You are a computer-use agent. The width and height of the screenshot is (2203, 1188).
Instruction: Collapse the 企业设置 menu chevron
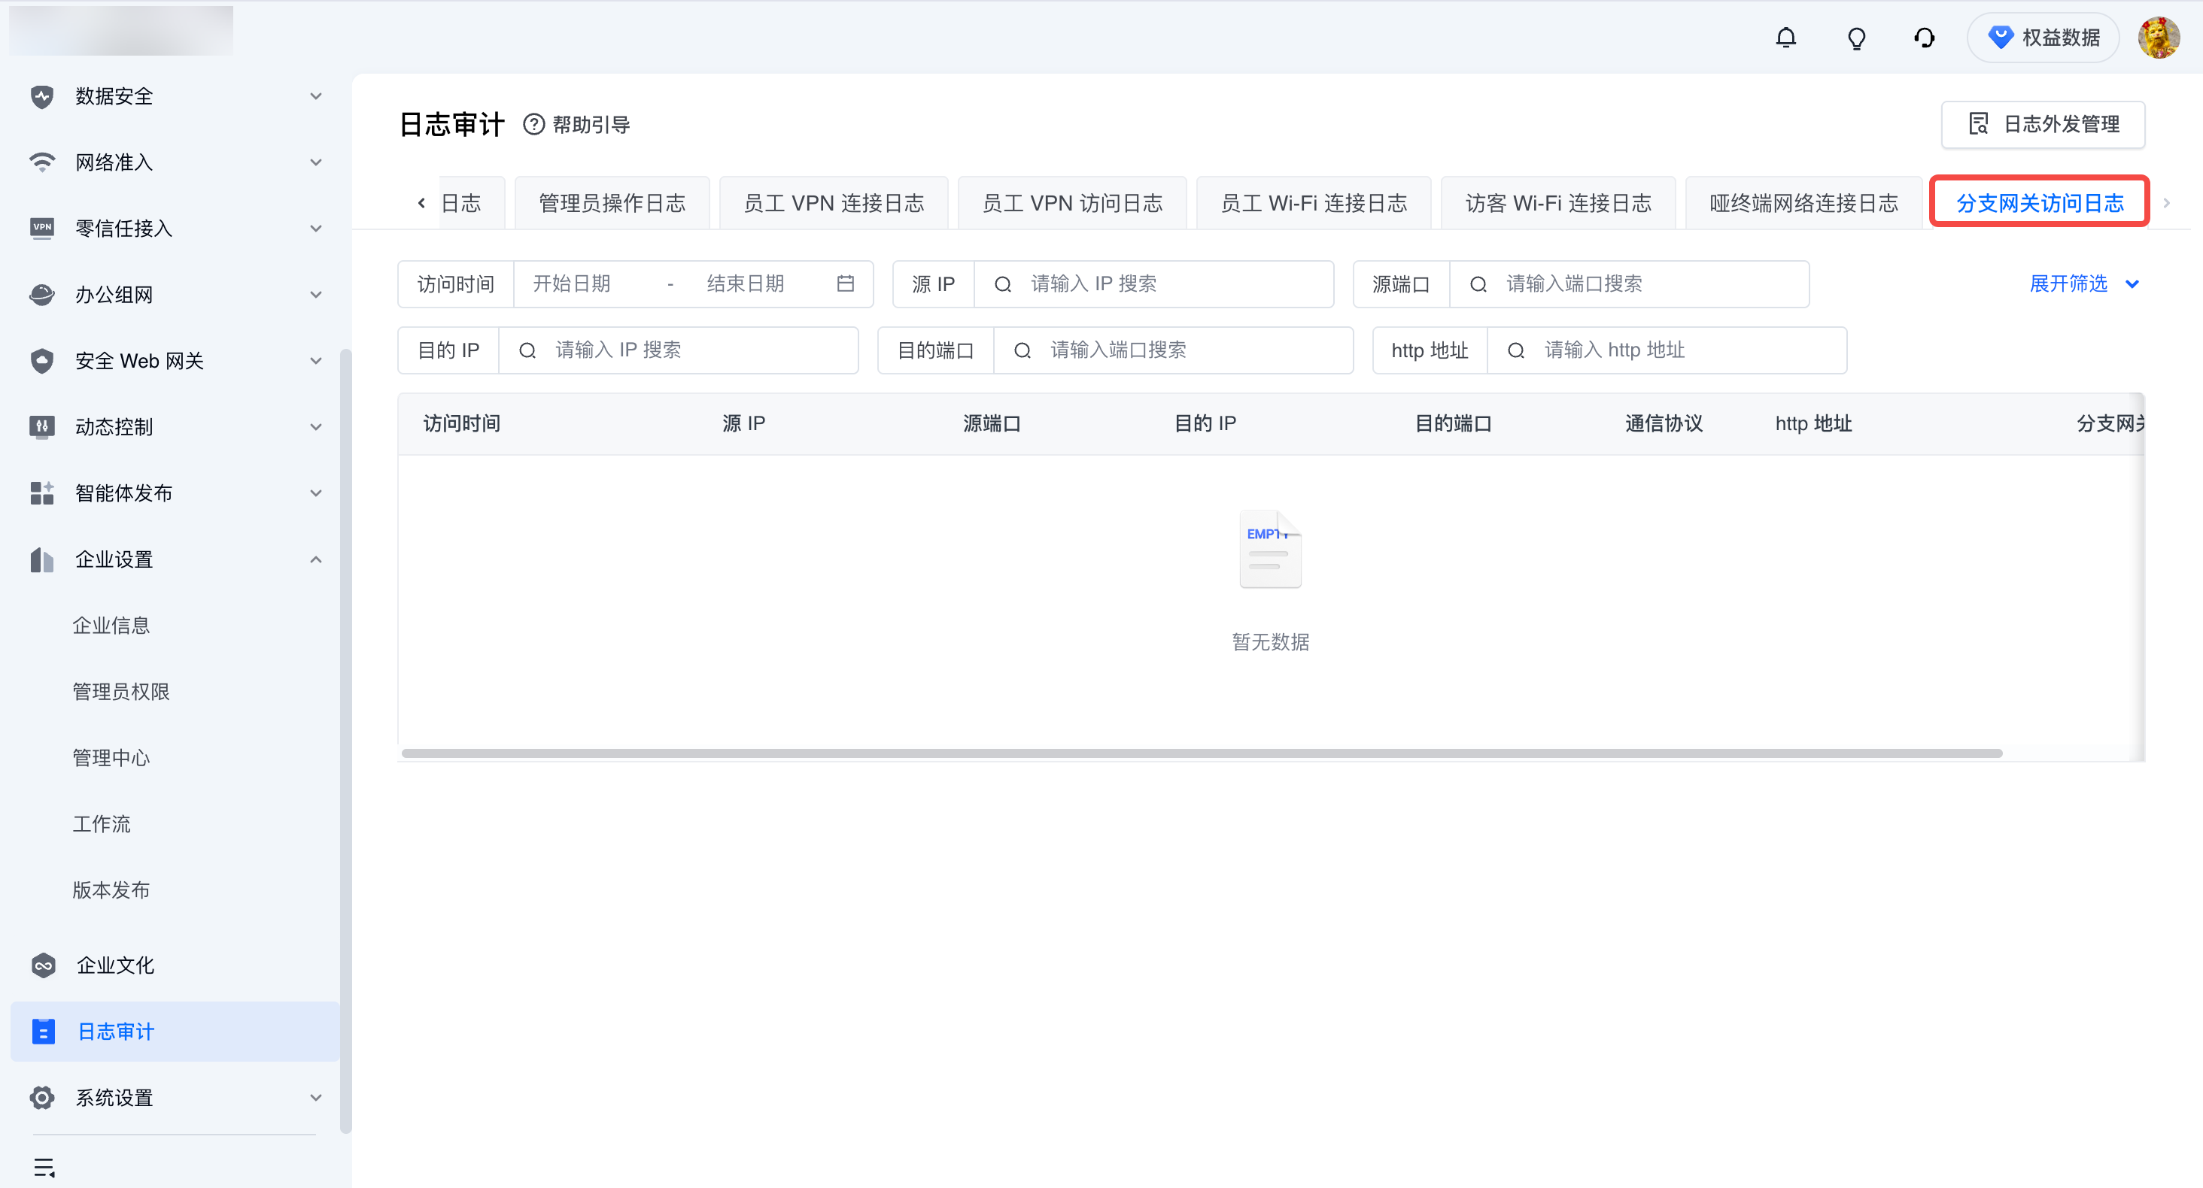point(315,560)
